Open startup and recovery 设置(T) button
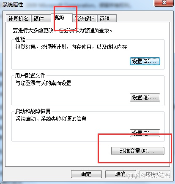This screenshot has width=175, height=184. coord(145,133)
